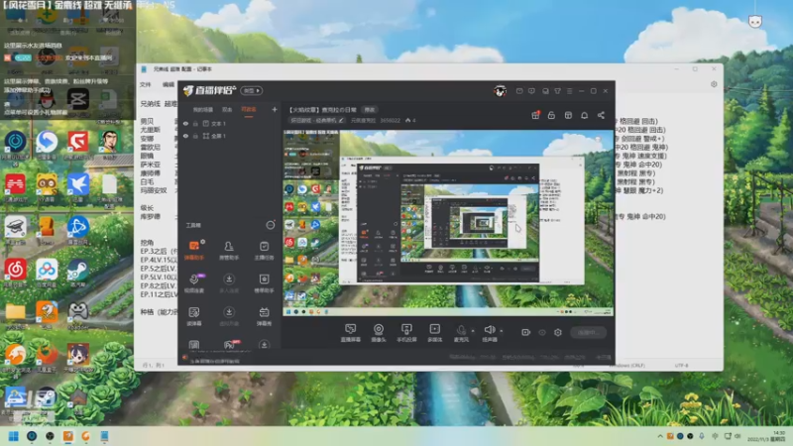Open notifications bell in Livehime
793x446 pixels.
pos(585,115)
